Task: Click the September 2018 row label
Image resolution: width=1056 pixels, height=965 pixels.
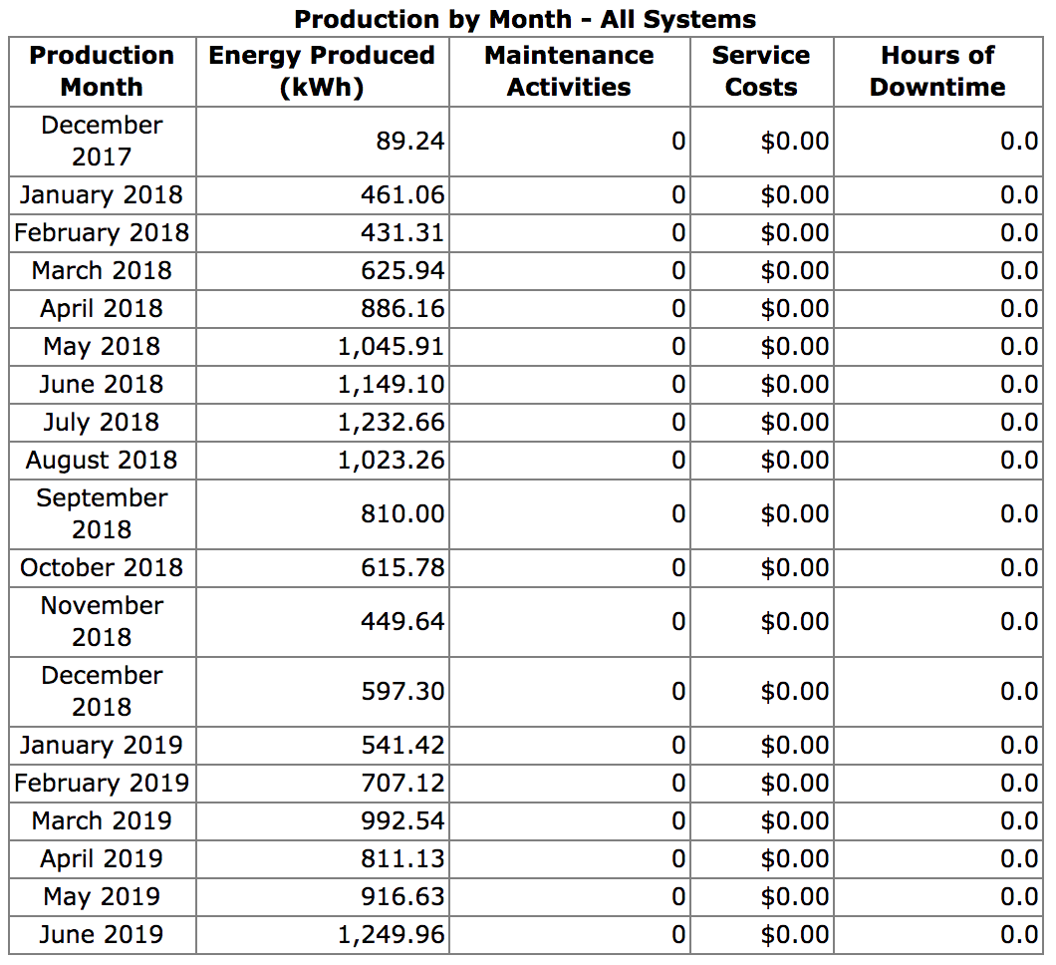Action: click(102, 513)
